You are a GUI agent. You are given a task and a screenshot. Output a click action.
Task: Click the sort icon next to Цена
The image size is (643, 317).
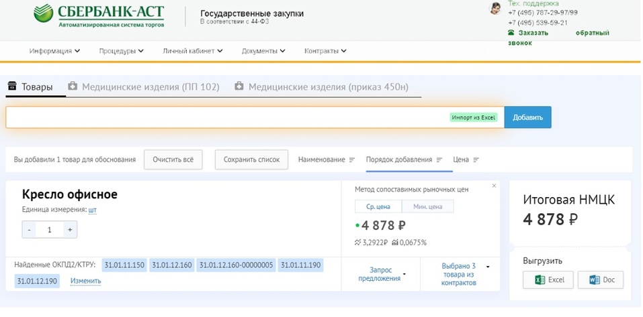(476, 160)
